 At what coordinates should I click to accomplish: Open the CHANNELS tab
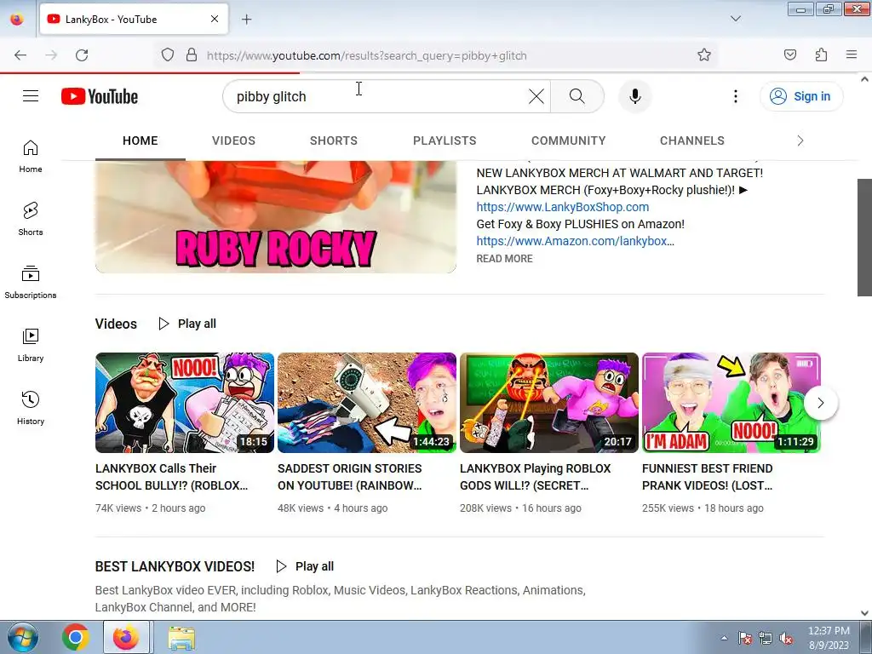pyautogui.click(x=691, y=141)
